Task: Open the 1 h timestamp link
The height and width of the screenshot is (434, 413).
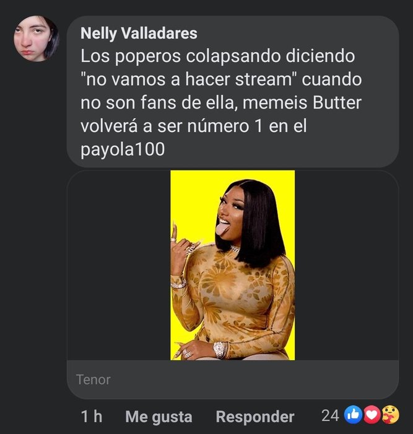Action: 92,417
